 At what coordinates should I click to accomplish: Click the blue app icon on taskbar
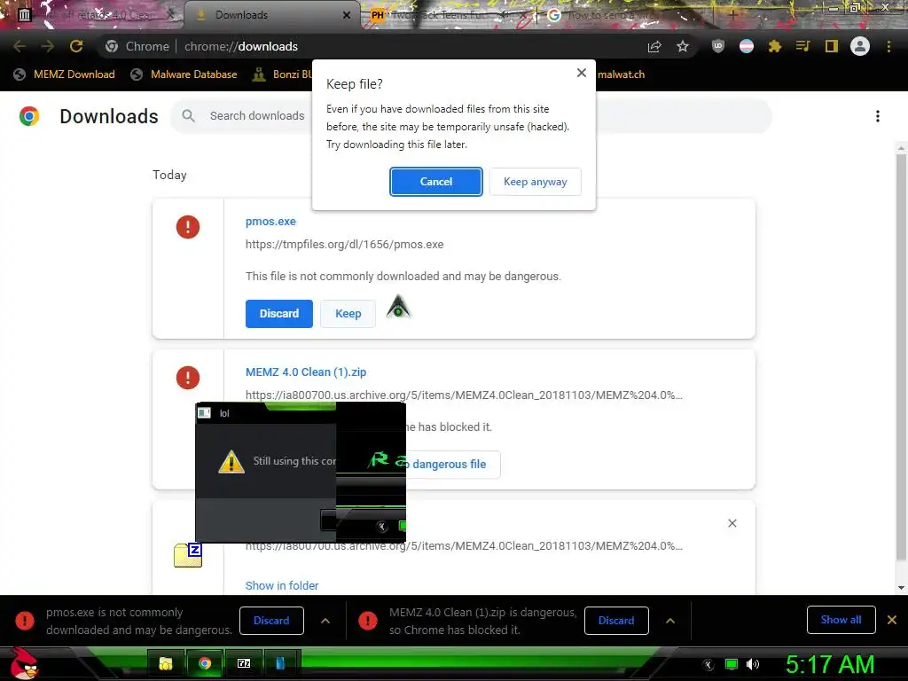(281, 663)
